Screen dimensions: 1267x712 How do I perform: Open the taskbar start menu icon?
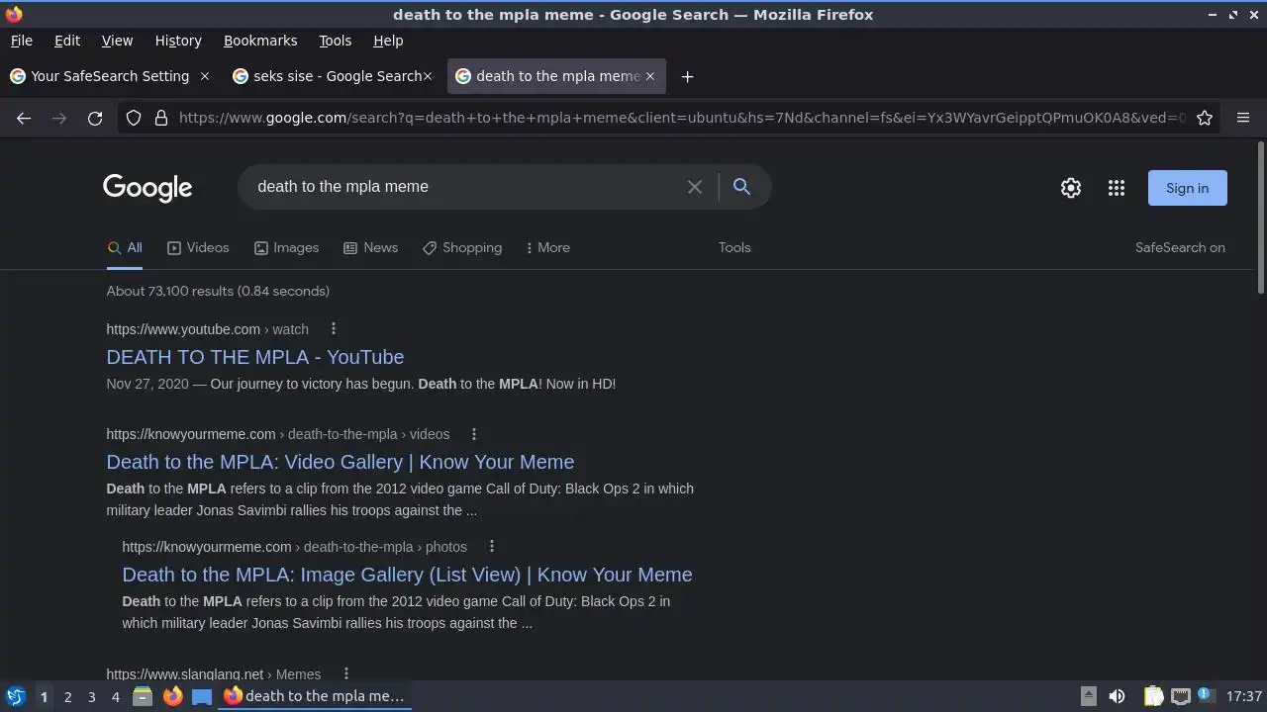pyautogui.click(x=15, y=696)
